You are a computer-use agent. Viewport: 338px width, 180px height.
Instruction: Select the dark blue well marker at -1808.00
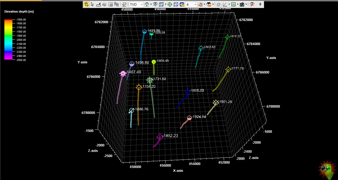pyautogui.click(x=188, y=92)
